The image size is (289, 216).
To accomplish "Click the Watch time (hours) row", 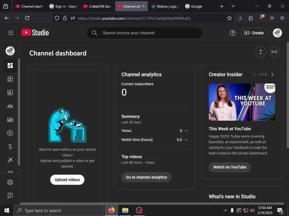I will 154,140.
